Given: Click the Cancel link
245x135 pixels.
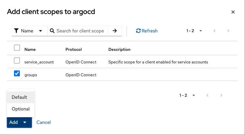Looking at the screenshot, I should [44, 122].
